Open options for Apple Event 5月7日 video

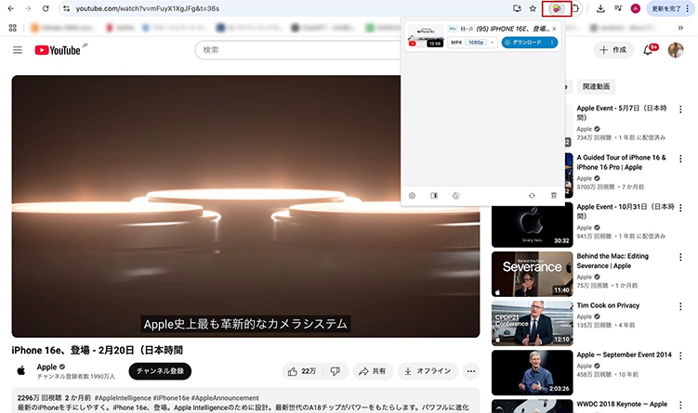[x=680, y=110]
